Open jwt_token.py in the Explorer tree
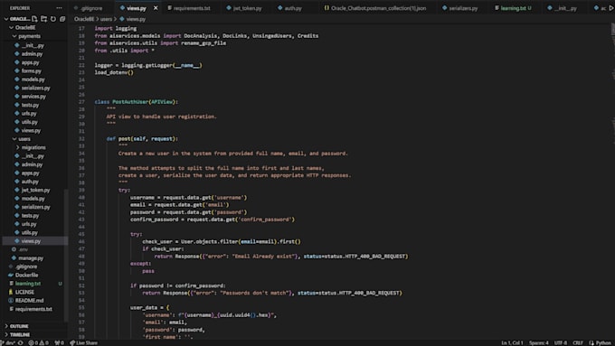Image resolution: width=615 pixels, height=346 pixels. click(35, 190)
